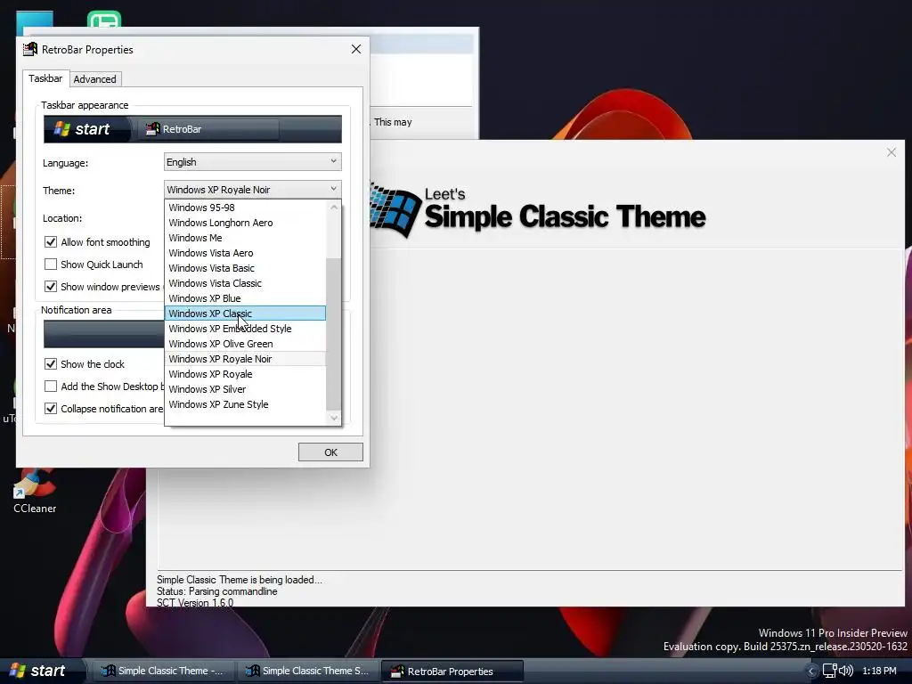The width and height of the screenshot is (912, 684).
Task: Select Windows XP Blue theme
Action: [x=245, y=298]
